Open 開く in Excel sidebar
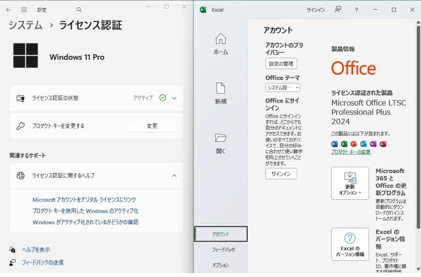 [x=221, y=144]
